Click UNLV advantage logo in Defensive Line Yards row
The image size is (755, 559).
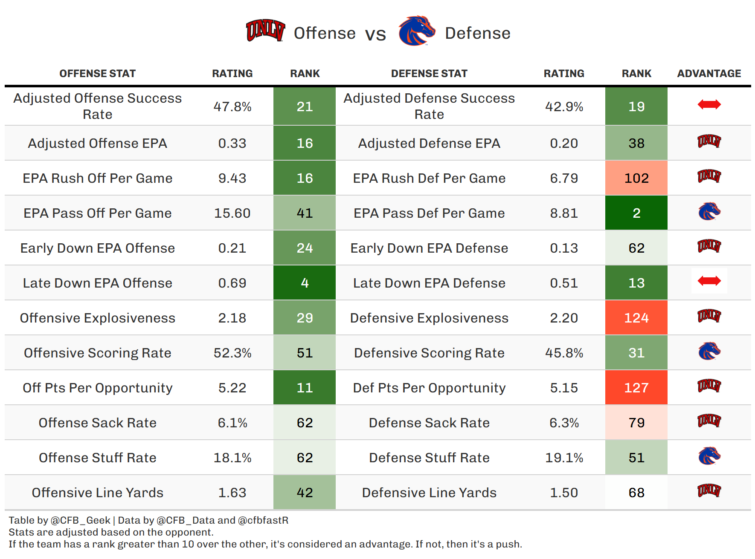click(x=709, y=491)
